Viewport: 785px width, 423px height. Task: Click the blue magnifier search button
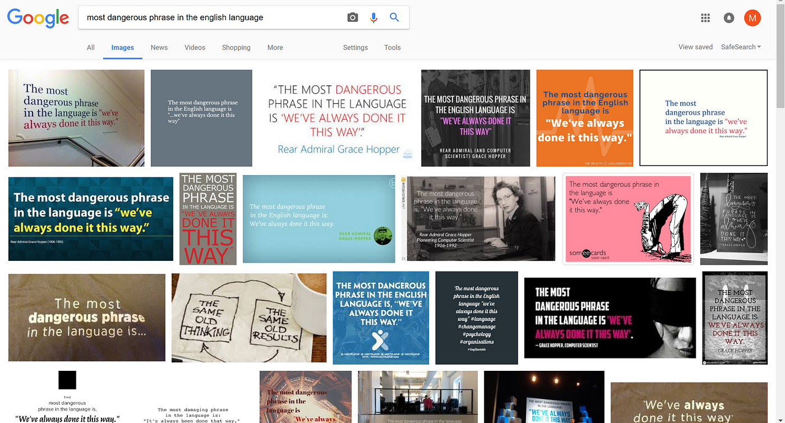coord(394,17)
